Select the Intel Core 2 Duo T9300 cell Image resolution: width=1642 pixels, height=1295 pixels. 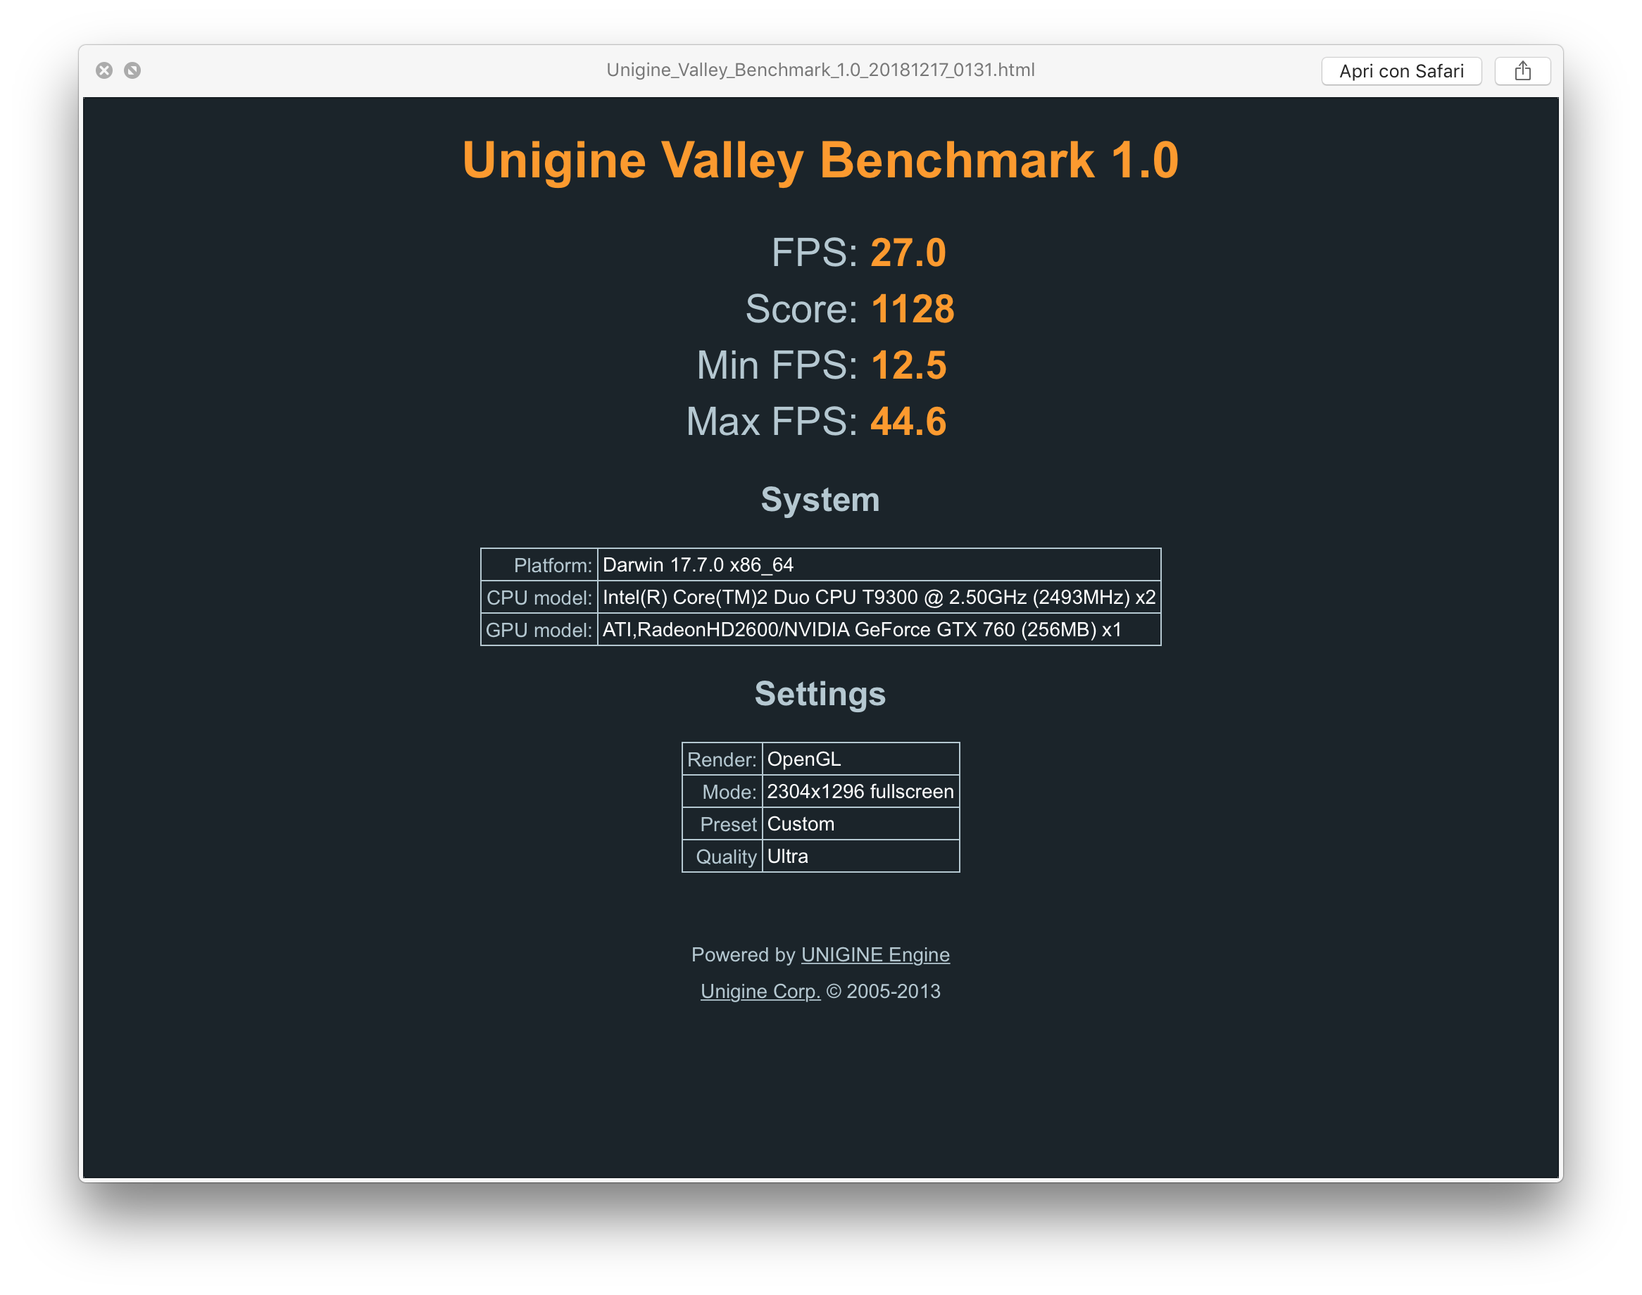point(879,598)
